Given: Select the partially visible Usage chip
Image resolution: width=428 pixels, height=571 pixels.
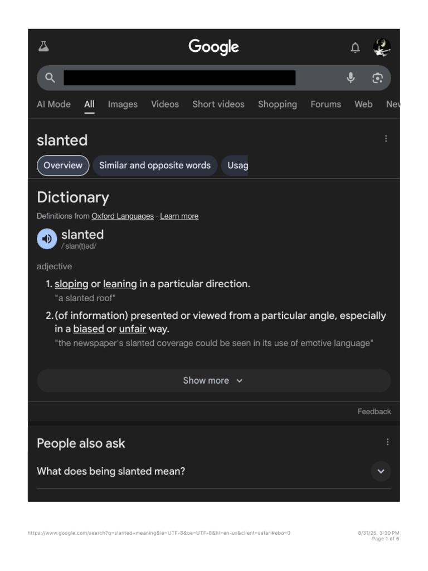Looking at the screenshot, I should pos(237,166).
